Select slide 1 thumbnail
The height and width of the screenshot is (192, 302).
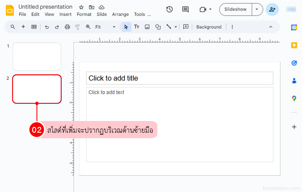tap(37, 57)
